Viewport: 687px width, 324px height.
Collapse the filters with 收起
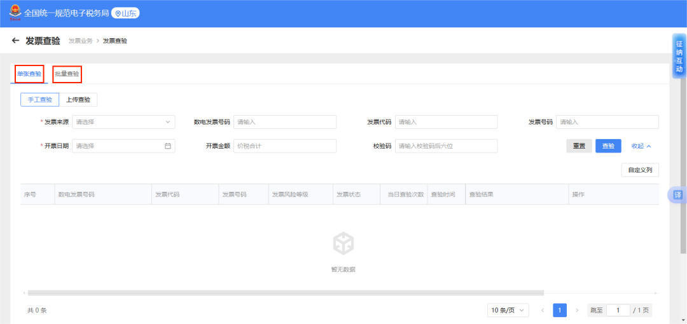pos(641,146)
